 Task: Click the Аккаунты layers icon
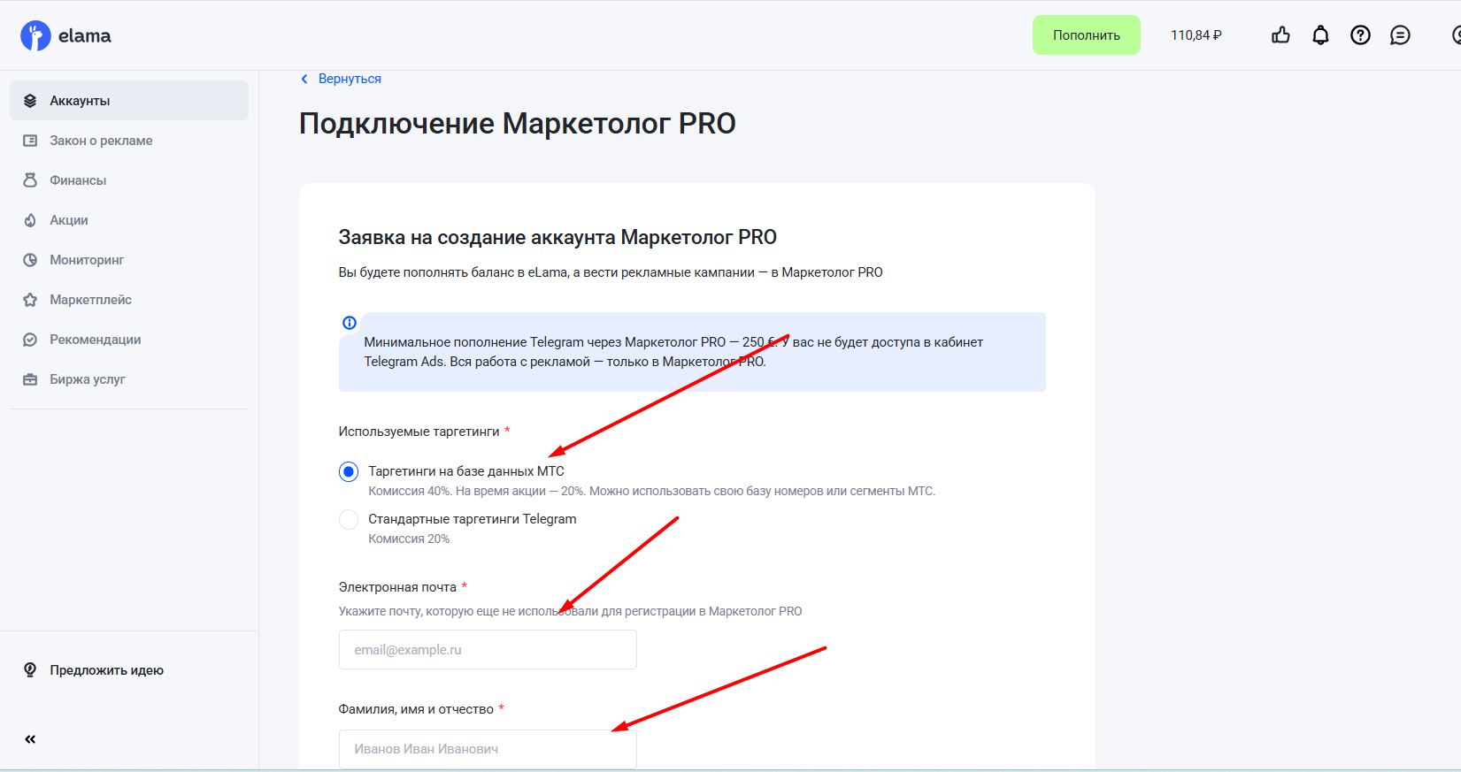pyautogui.click(x=30, y=101)
